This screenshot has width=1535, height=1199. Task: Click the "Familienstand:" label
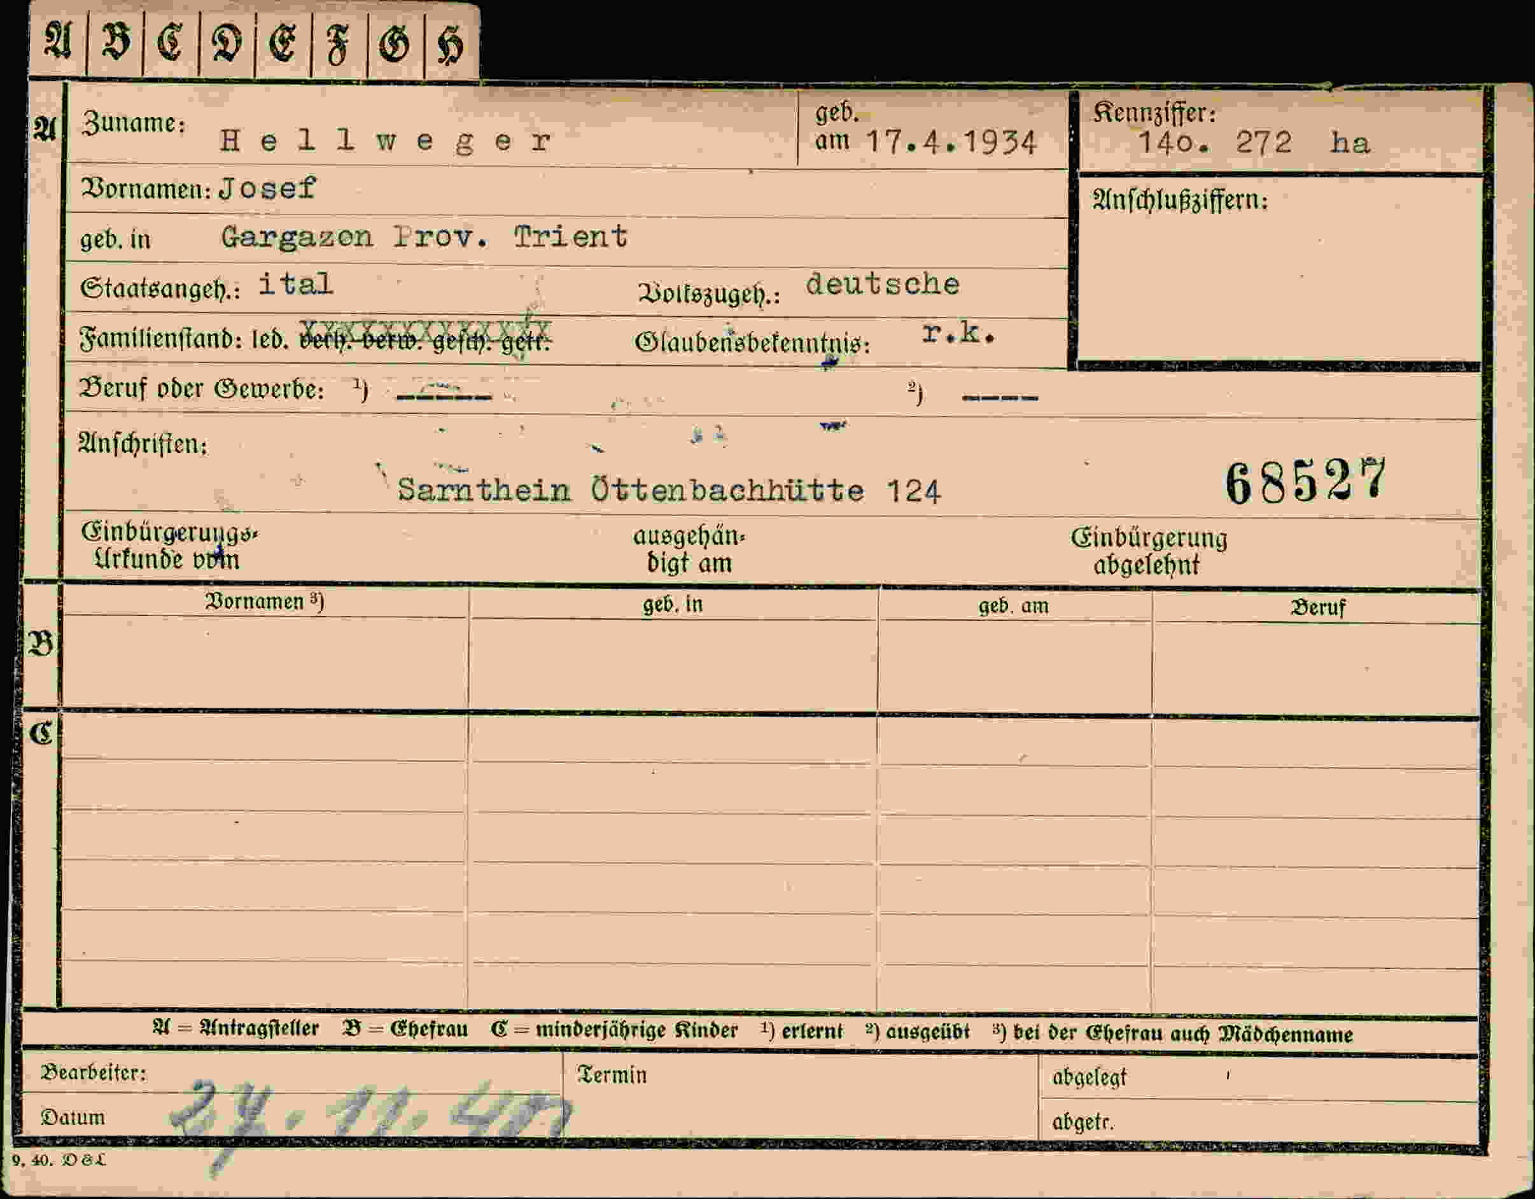(x=161, y=339)
